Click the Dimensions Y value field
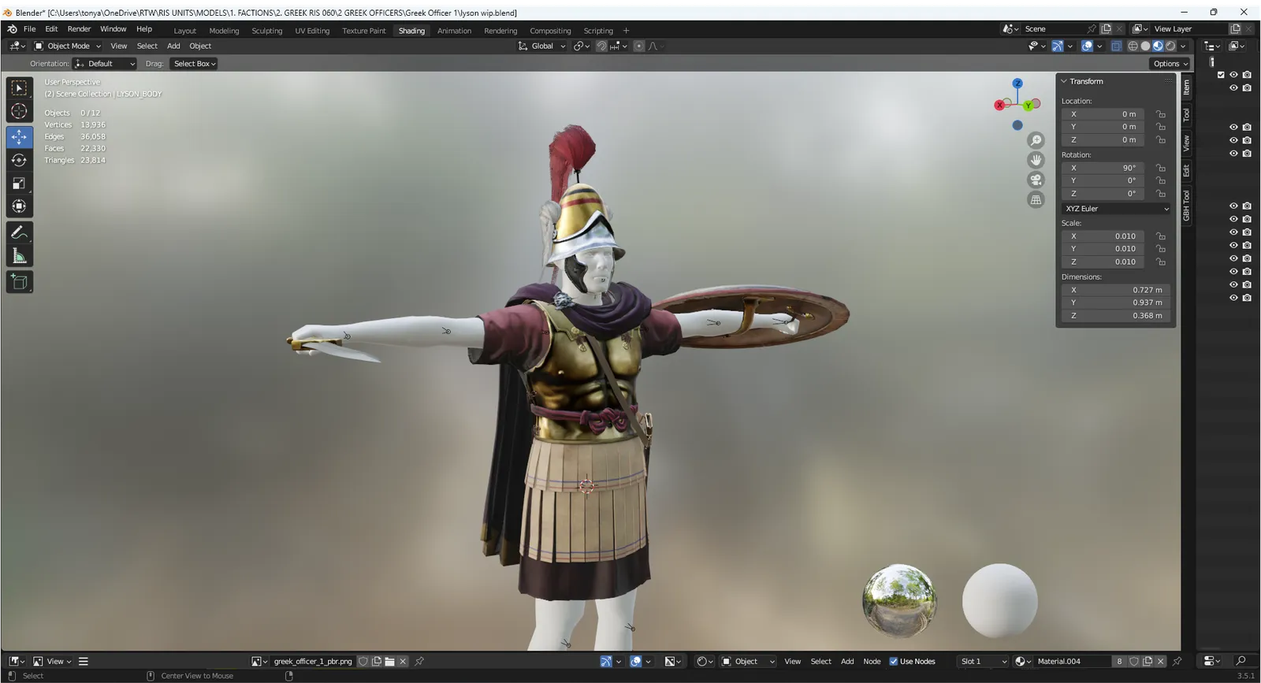Viewport: 1261px width, 683px height. 1116,303
